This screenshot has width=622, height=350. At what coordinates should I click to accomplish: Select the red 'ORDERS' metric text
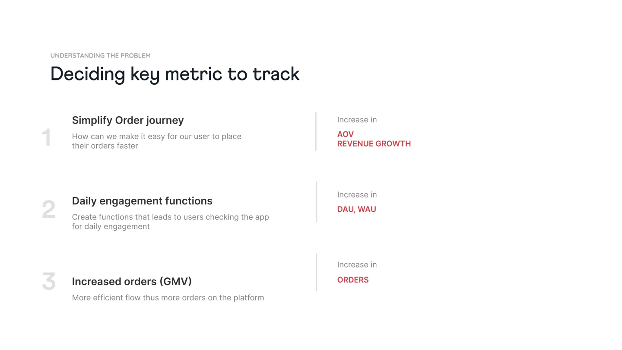click(353, 280)
